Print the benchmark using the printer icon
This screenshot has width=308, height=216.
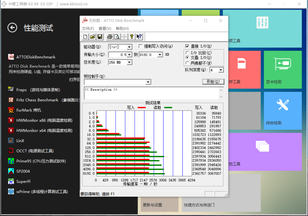[x=110, y=37]
